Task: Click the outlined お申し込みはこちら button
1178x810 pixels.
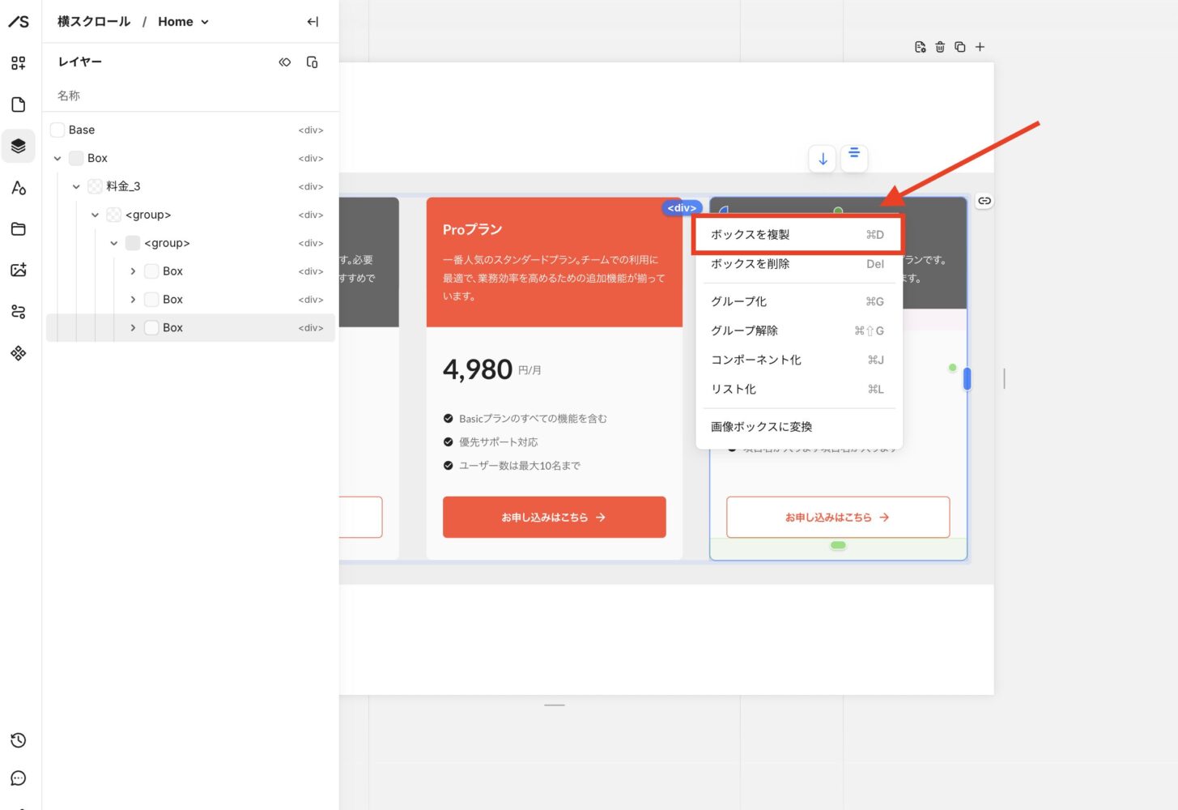Action: click(837, 517)
